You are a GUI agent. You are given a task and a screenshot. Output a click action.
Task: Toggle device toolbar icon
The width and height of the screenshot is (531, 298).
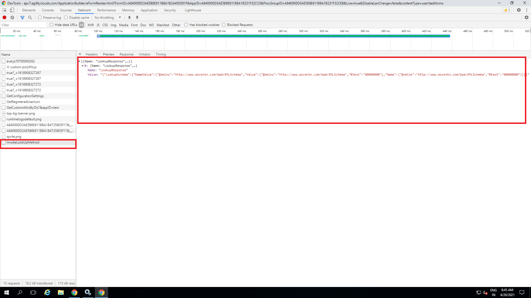point(12,10)
